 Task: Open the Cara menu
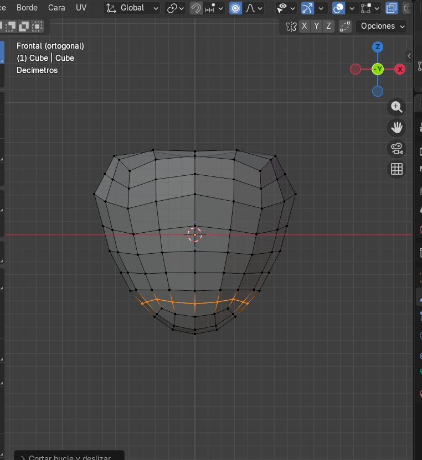(56, 8)
